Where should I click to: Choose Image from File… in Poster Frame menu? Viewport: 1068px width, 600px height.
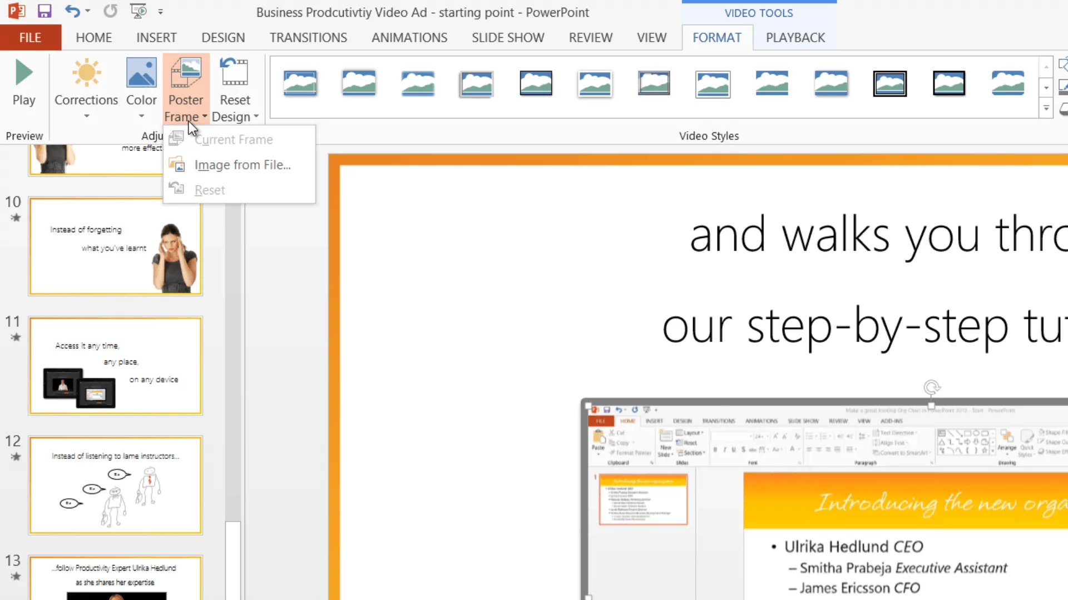click(x=243, y=165)
